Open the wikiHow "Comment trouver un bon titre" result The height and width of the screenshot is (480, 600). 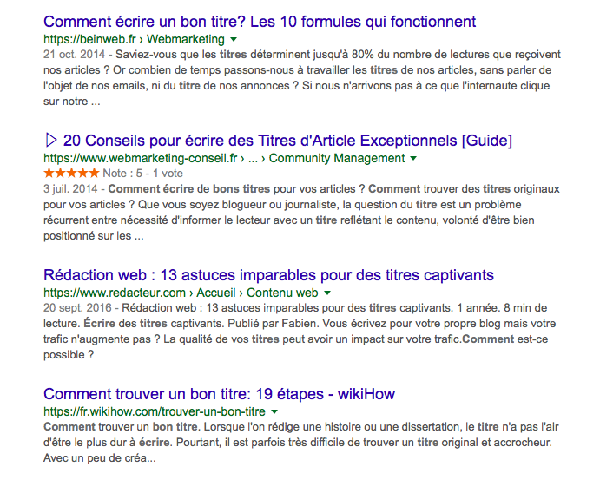(219, 393)
